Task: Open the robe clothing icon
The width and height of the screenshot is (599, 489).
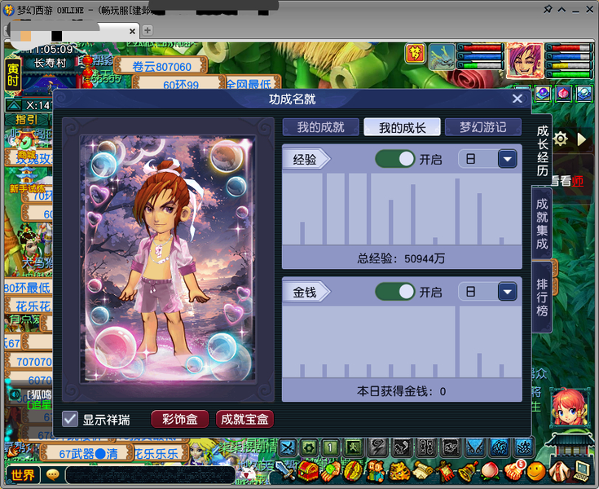Action: 558,471
